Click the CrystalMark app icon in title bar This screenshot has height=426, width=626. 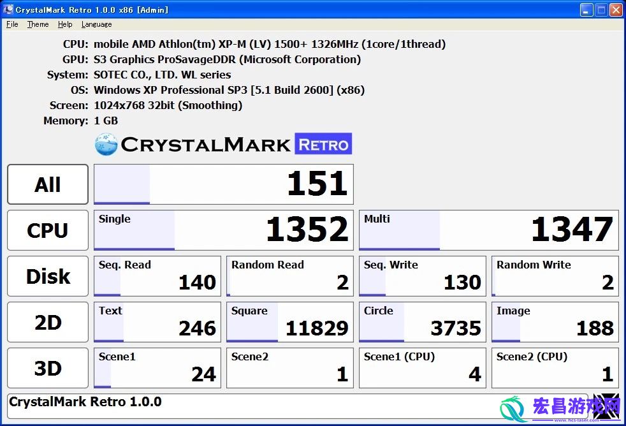tap(8, 9)
